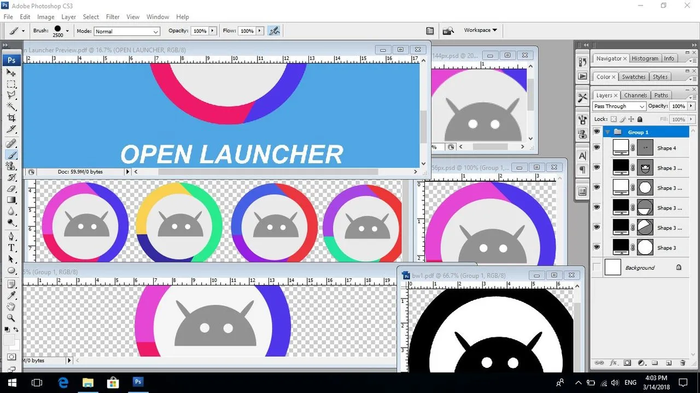Click the Windows Start button
700x393 pixels.
click(x=12, y=382)
